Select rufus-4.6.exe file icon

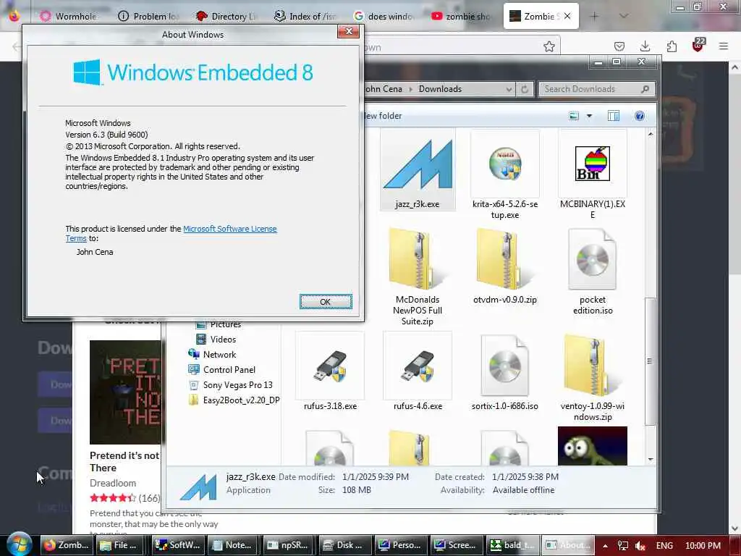pyautogui.click(x=418, y=366)
